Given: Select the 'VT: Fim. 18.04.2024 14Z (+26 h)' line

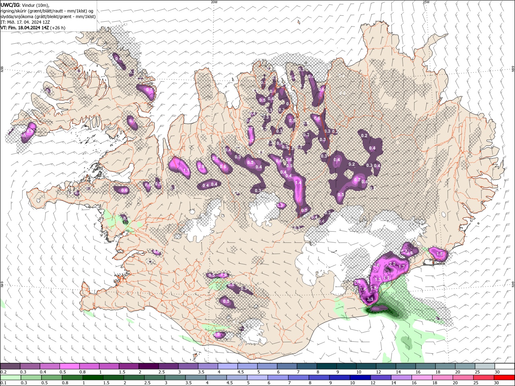Looking at the screenshot, I should click(x=33, y=28).
